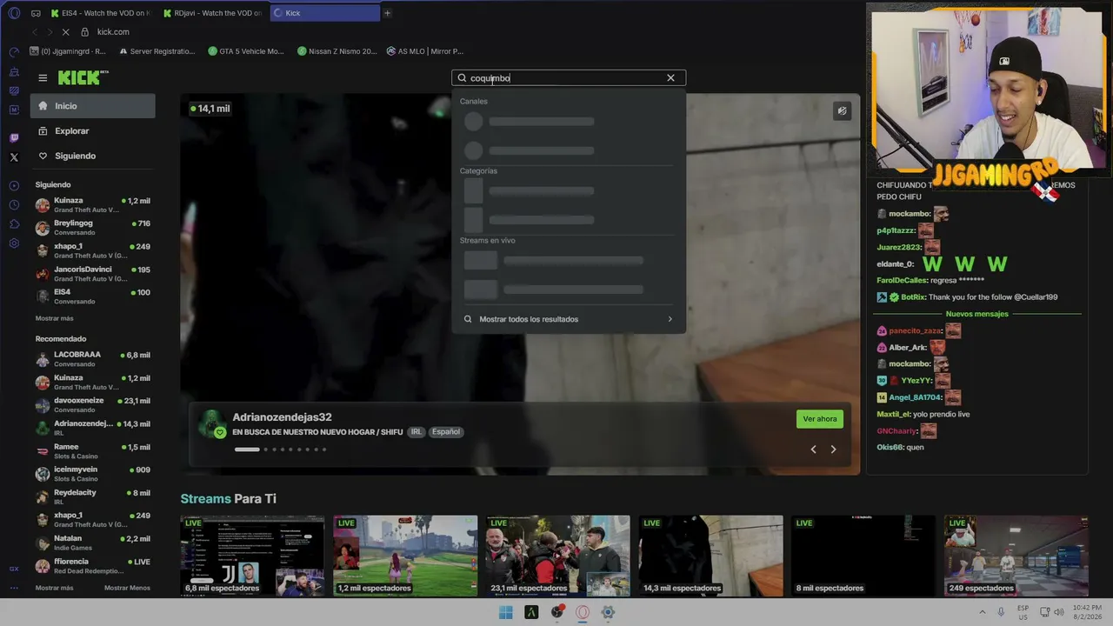Open OBS Studio from the taskbar

[557, 612]
